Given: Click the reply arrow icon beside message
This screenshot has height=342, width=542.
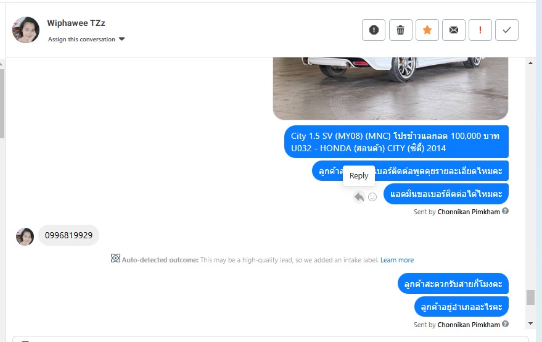Looking at the screenshot, I should (x=359, y=197).
